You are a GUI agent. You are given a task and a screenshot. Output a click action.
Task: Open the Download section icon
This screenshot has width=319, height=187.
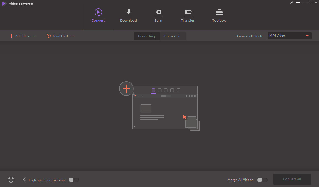128,12
